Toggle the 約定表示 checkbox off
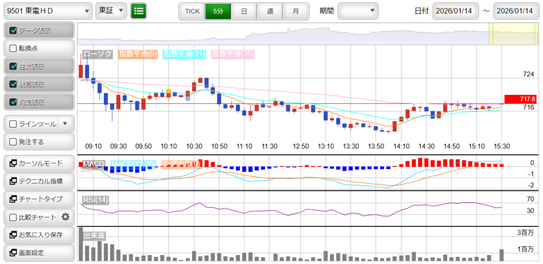 [14, 101]
